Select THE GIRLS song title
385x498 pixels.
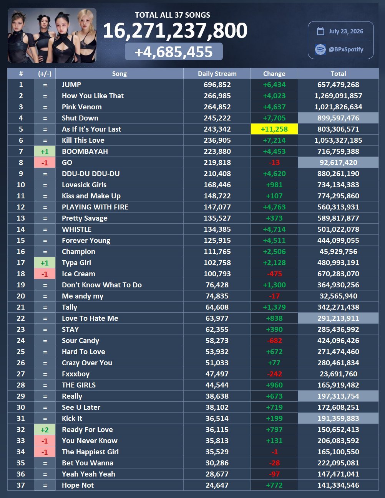pyautogui.click(x=79, y=385)
